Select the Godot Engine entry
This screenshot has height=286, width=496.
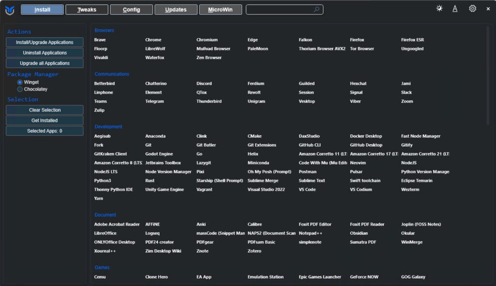(159, 154)
